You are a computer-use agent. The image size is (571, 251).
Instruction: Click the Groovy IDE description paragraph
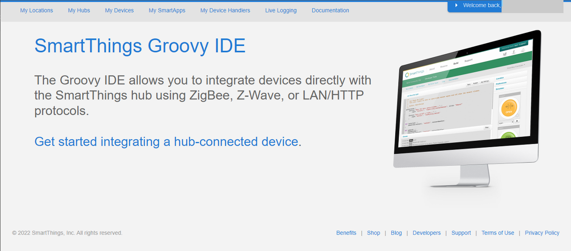203,95
